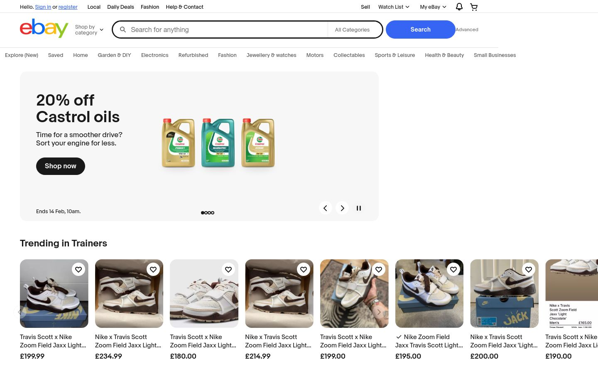Open Explore (New) navigation item
This screenshot has width=598, height=374.
pyautogui.click(x=22, y=55)
